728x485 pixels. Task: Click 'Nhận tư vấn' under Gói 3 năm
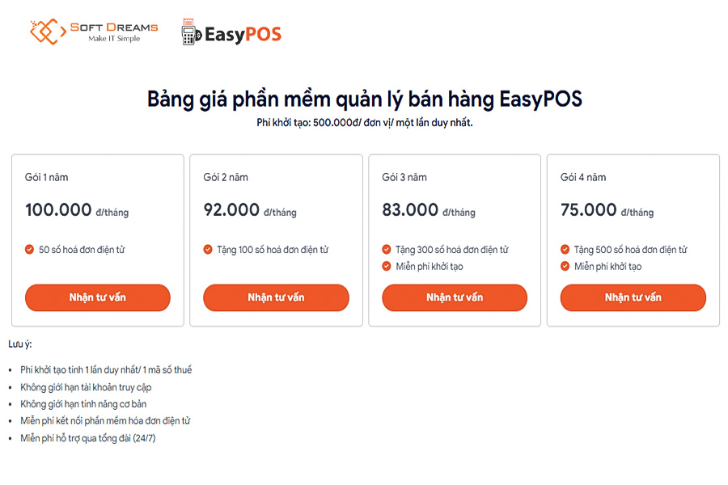point(455,297)
